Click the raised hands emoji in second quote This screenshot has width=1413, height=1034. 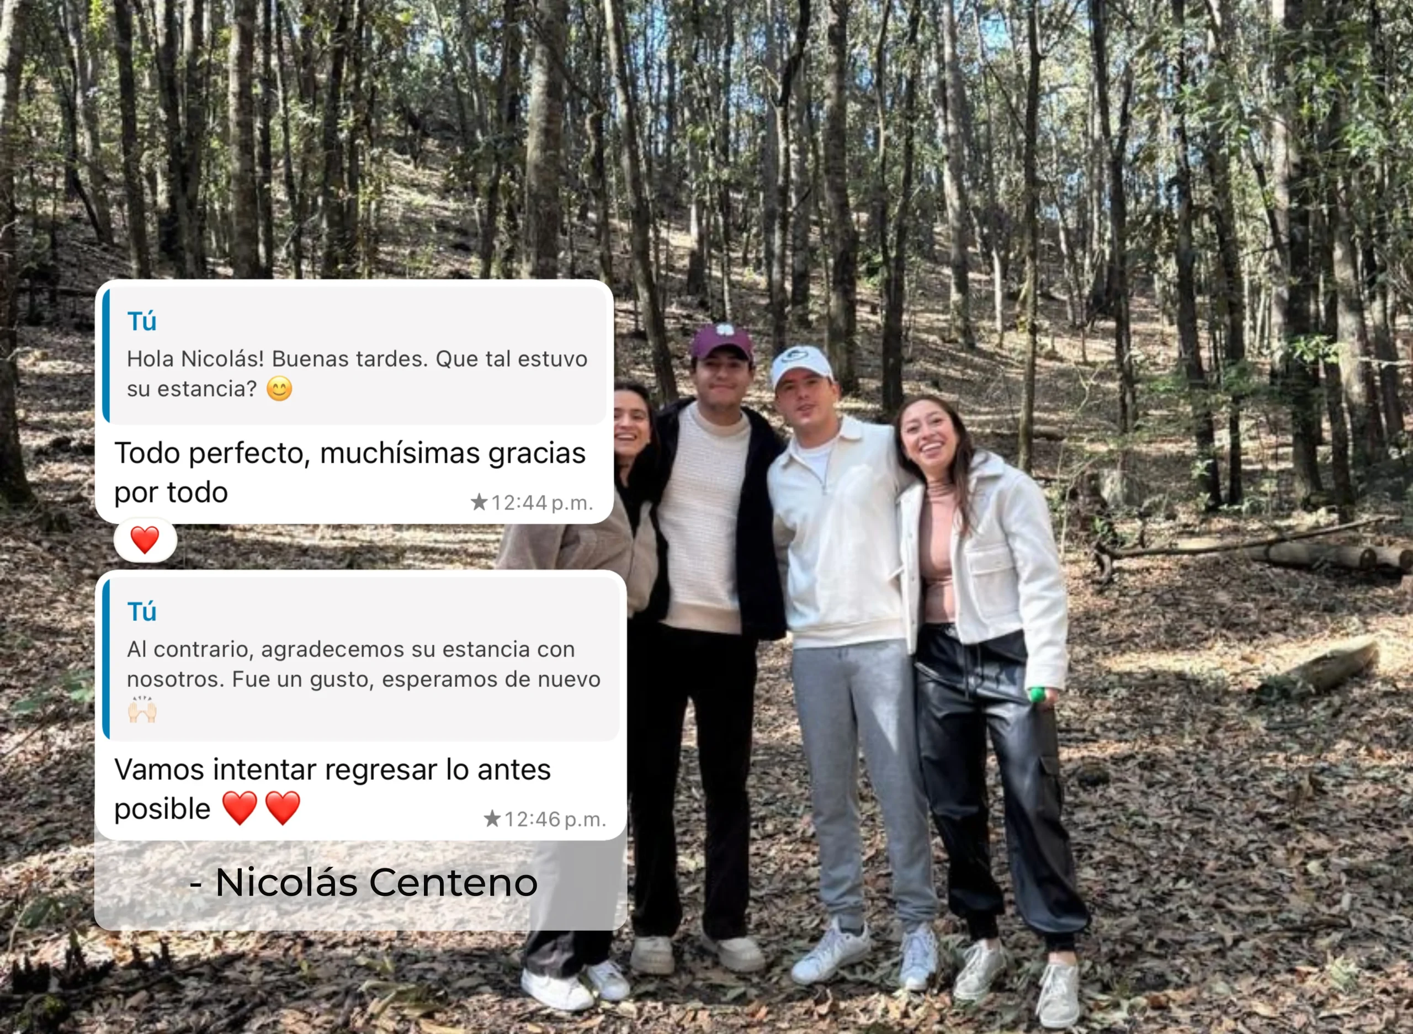point(142,709)
